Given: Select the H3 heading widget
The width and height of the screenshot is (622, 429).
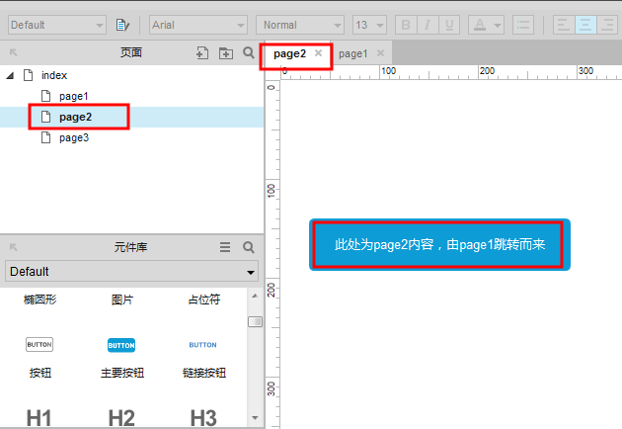Looking at the screenshot, I should (x=203, y=418).
